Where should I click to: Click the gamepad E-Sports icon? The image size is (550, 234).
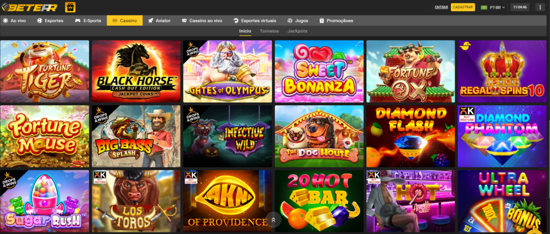(77, 21)
